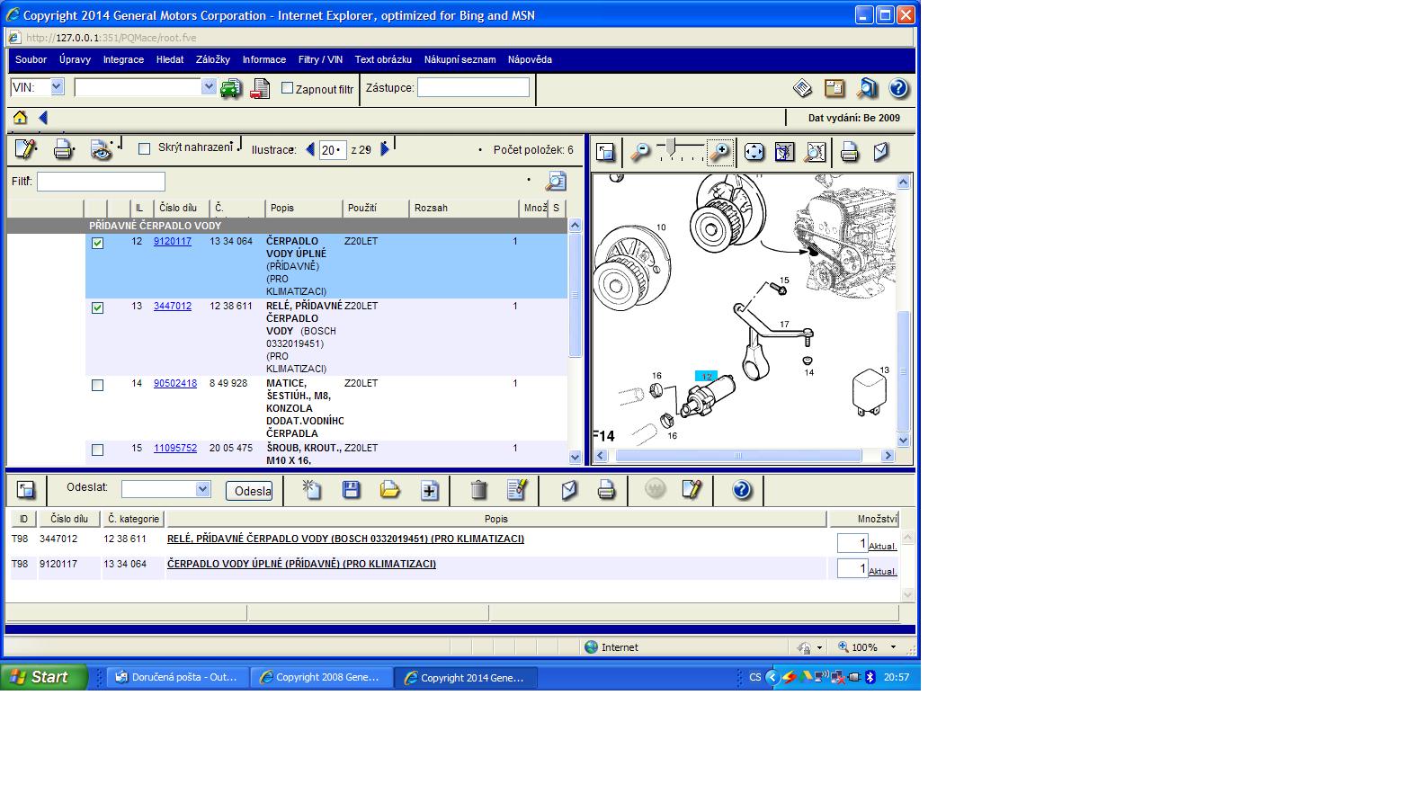
Task: Enable the Zapnout filtr checkbox
Action: click(288, 88)
